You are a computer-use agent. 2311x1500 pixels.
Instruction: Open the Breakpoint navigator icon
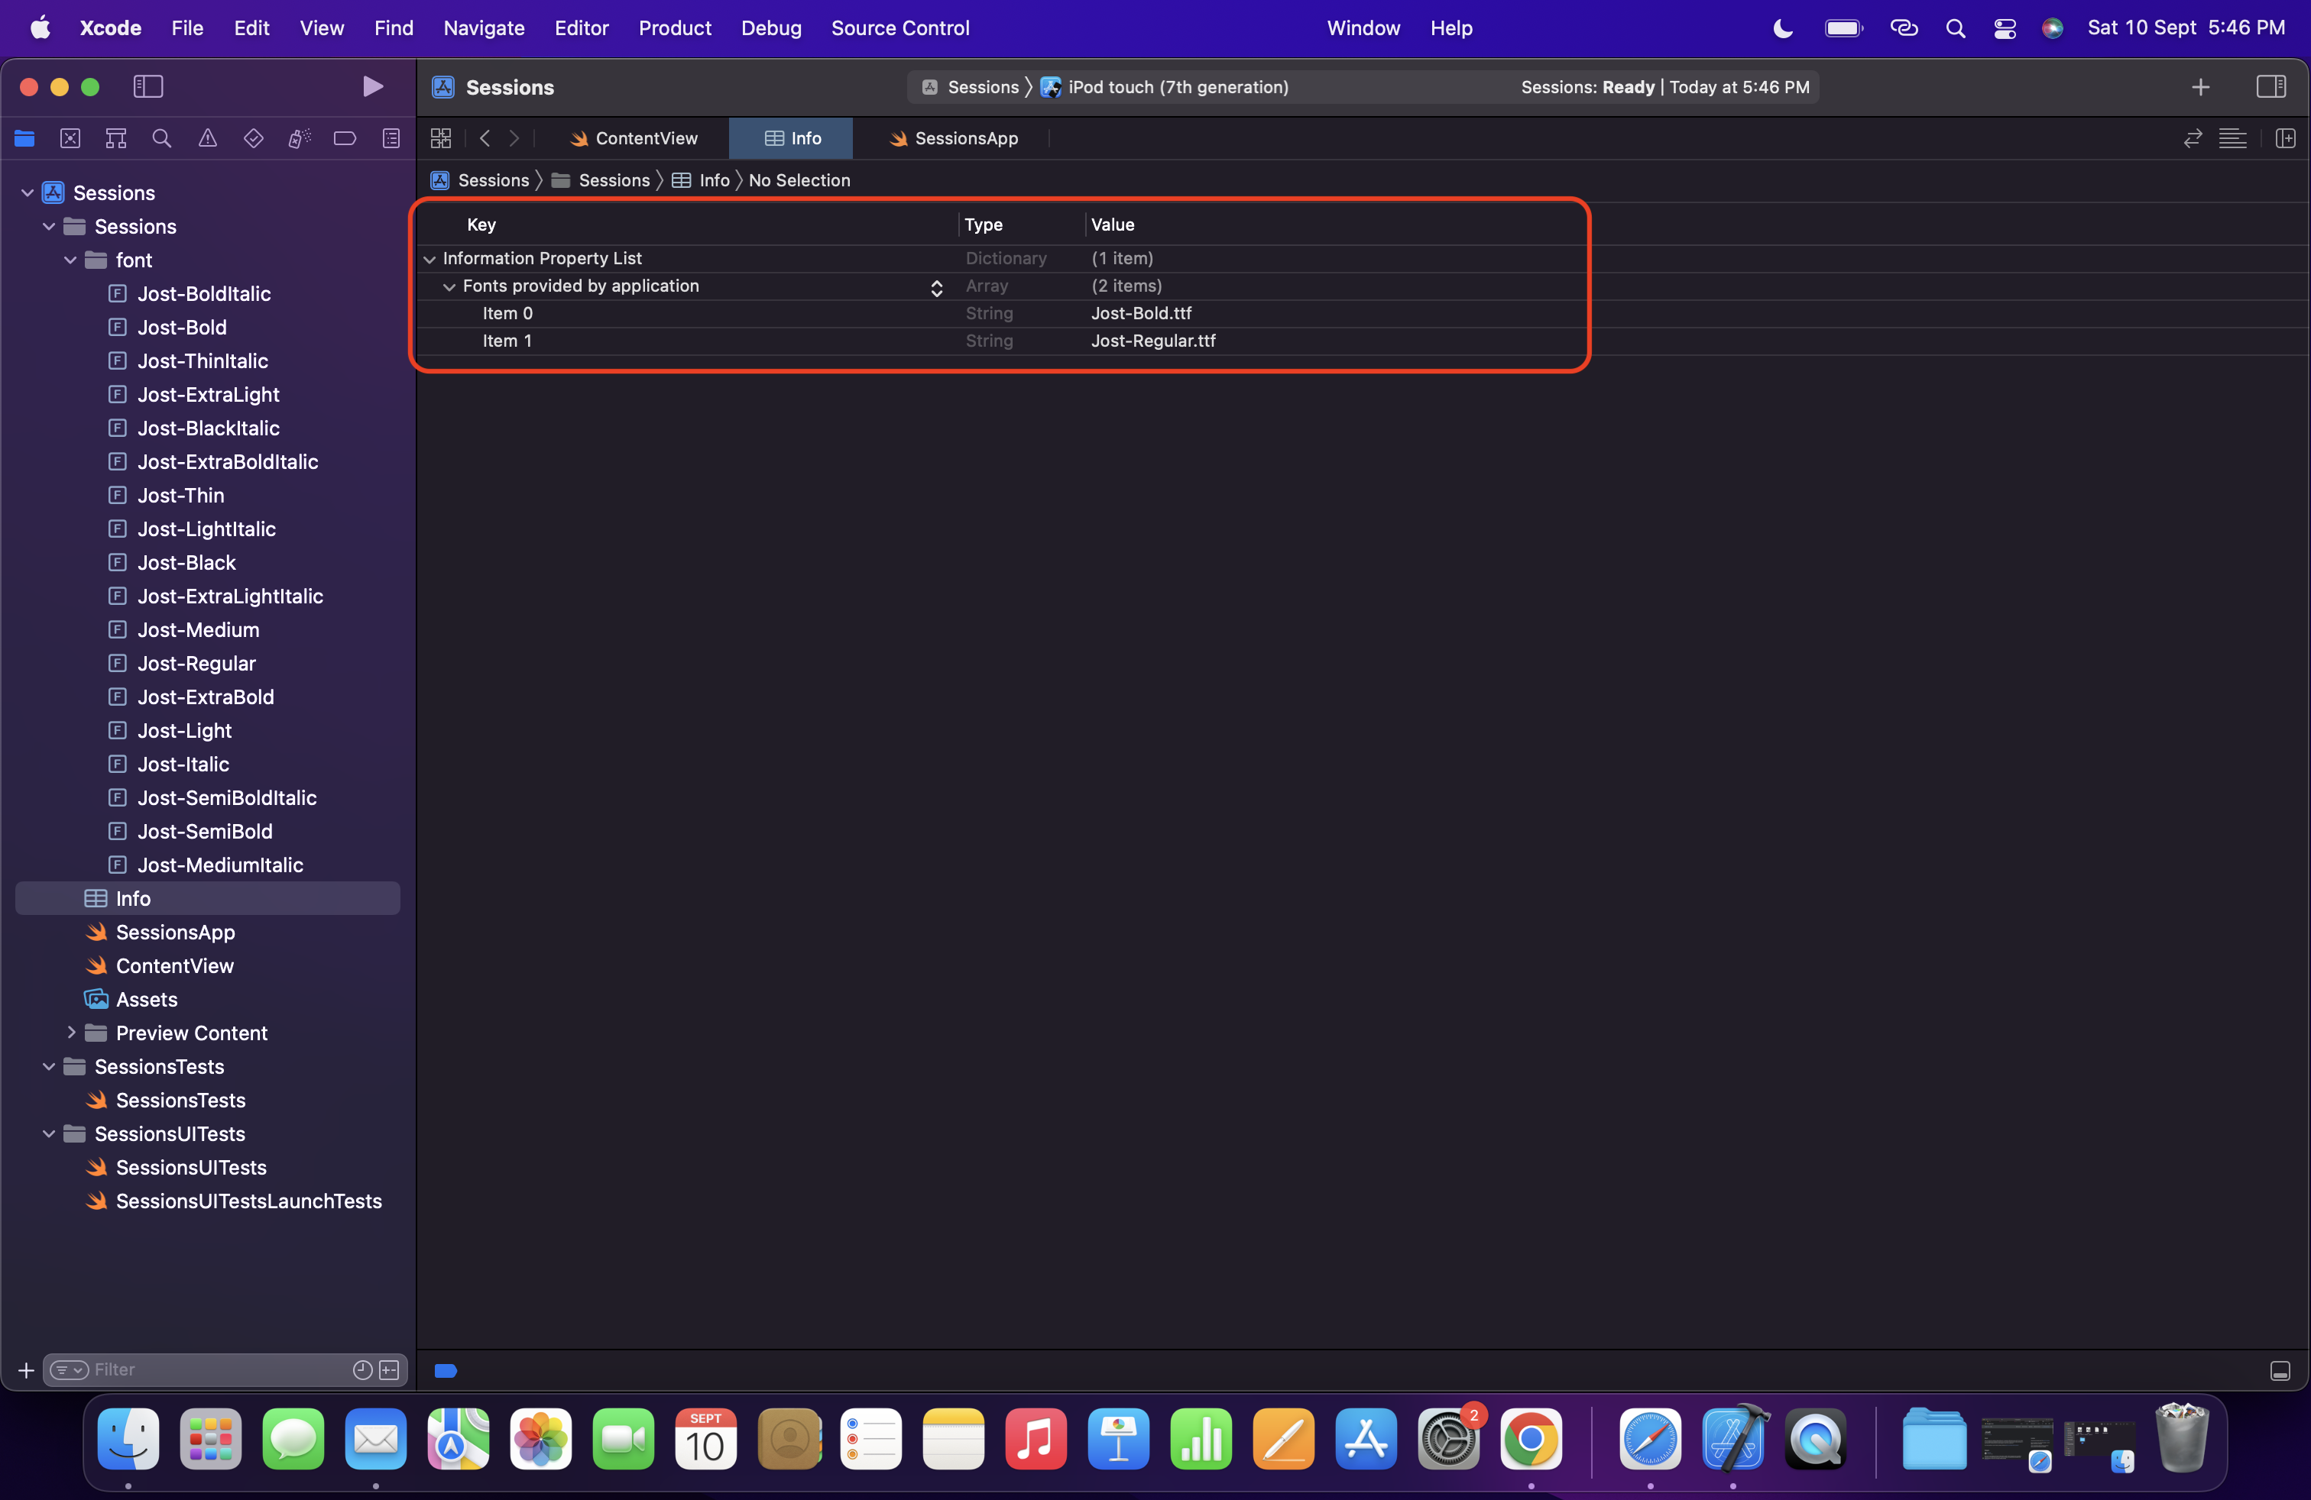pyautogui.click(x=345, y=139)
